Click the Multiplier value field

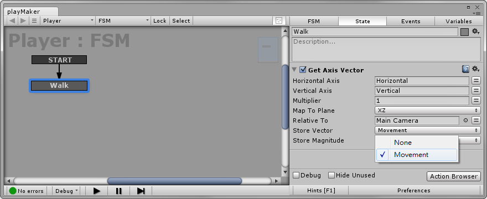pyautogui.click(x=422, y=101)
